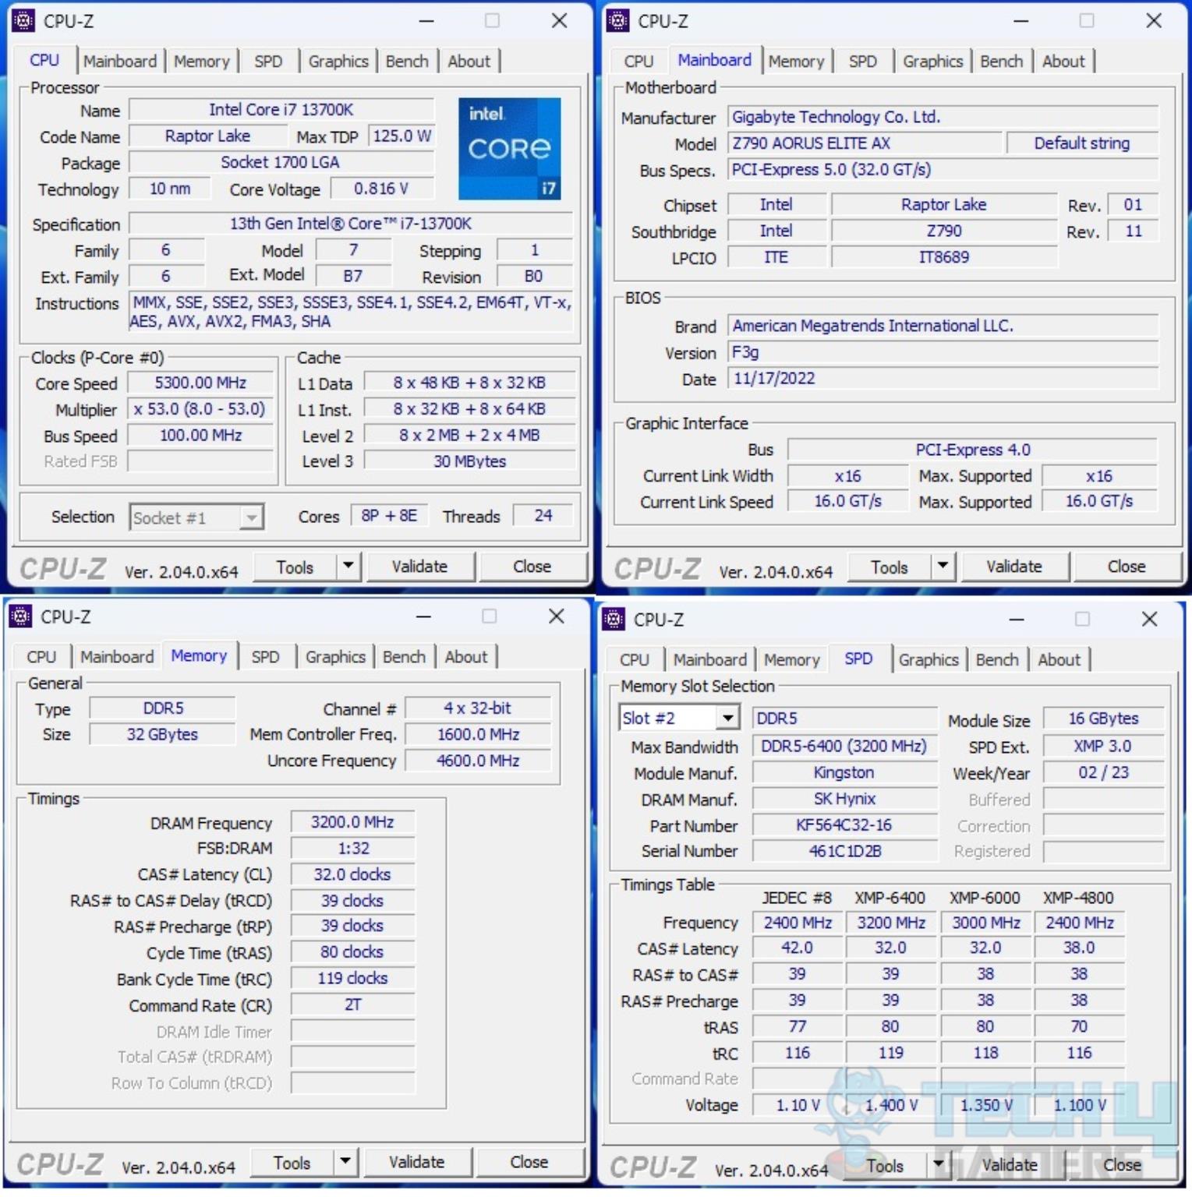Click the Model field Z790 AORUS ELITE AX
Image resolution: width=1192 pixels, height=1197 pixels.
(865, 143)
